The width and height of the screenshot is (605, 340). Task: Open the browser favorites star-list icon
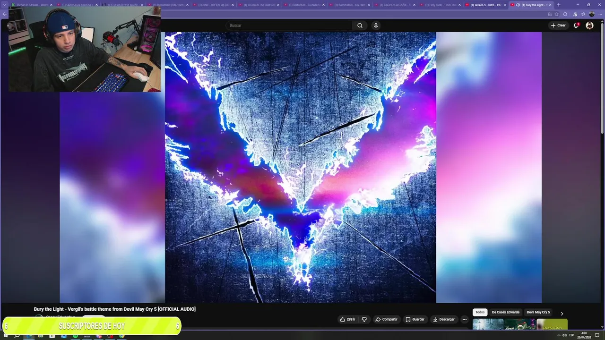coord(583,14)
